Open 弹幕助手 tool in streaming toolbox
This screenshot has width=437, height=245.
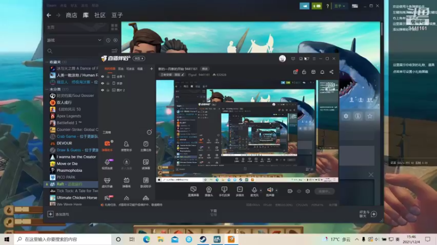coord(107,146)
